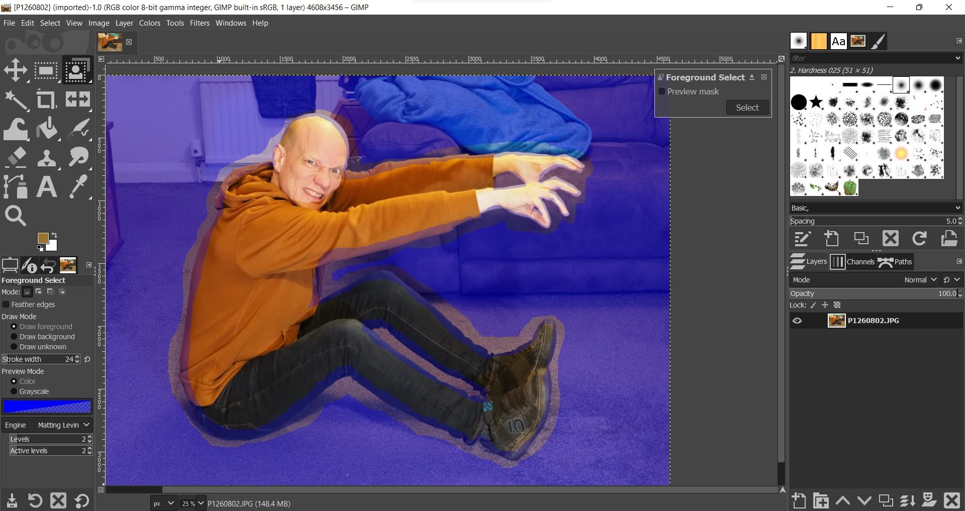The image size is (965, 511).
Task: Create a new brush
Action: [831, 238]
